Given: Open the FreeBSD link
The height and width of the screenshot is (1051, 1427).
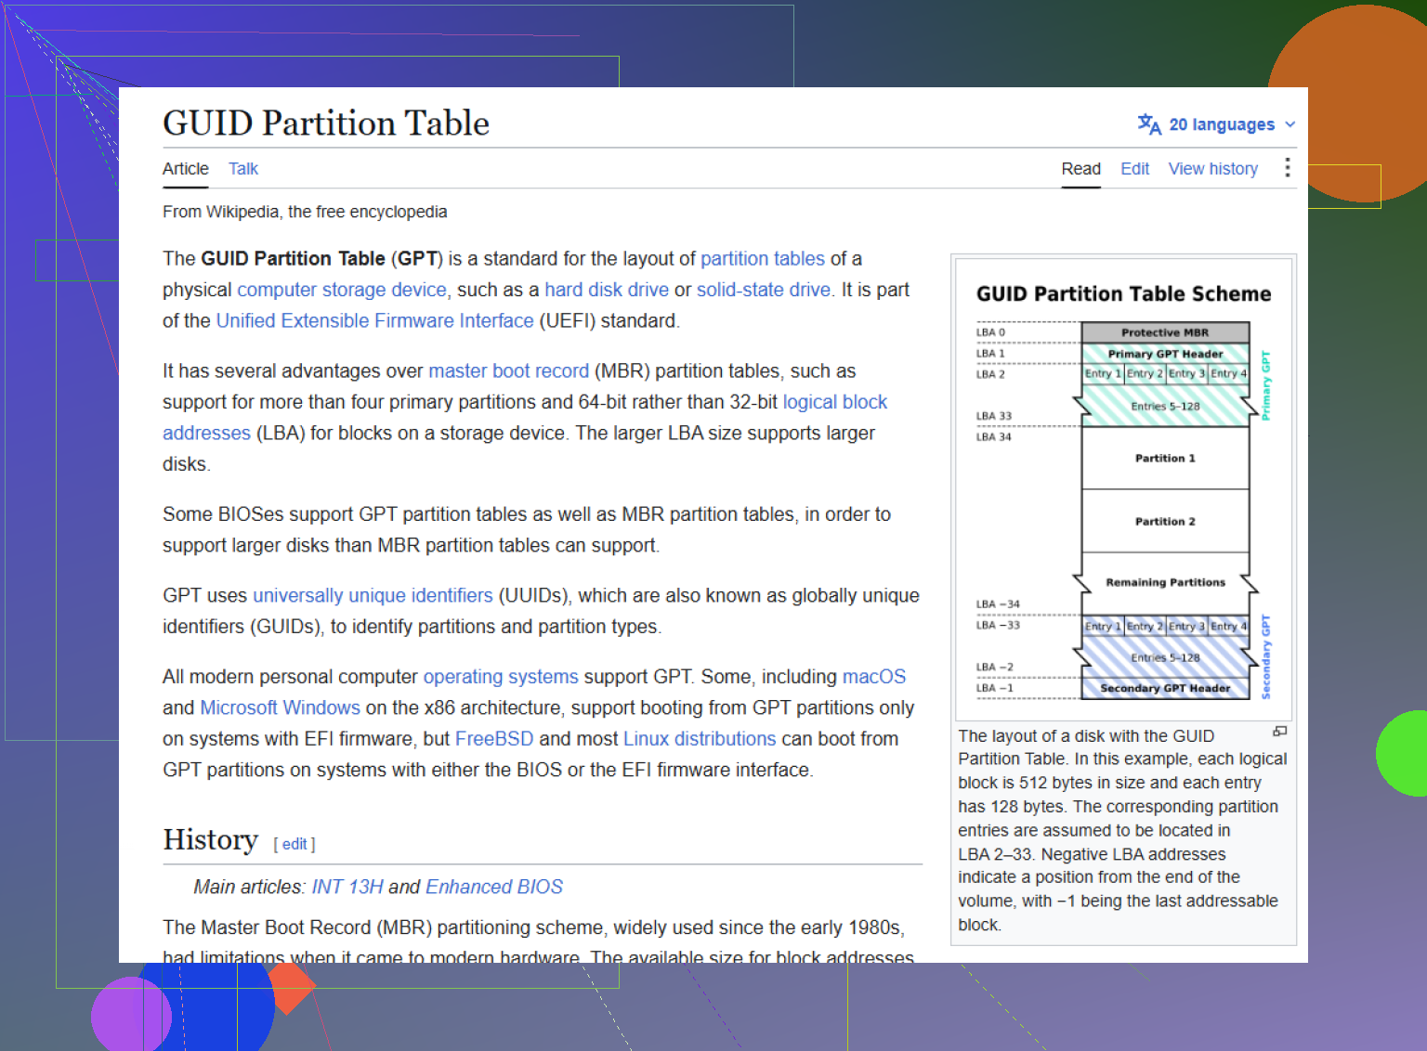Looking at the screenshot, I should (x=494, y=739).
